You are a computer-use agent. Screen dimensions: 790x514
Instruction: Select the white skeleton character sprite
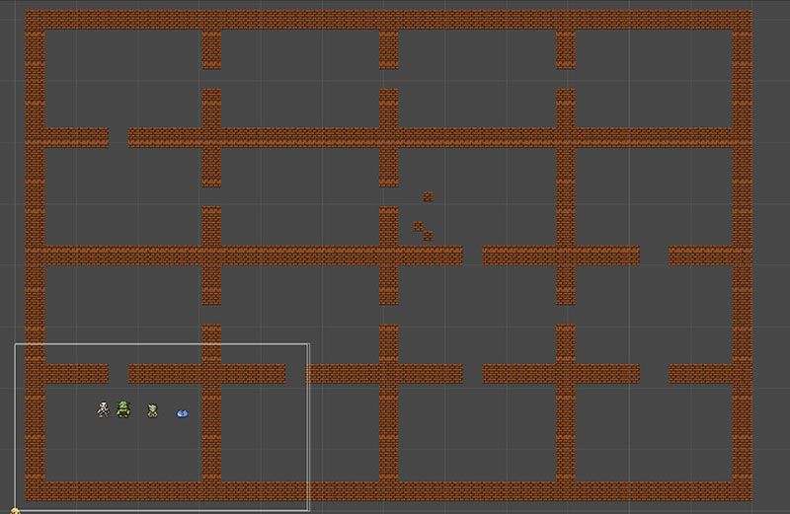(103, 409)
